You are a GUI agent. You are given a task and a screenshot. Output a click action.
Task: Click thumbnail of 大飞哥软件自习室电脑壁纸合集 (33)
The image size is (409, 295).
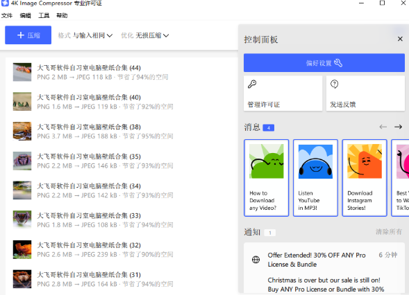point(22,220)
